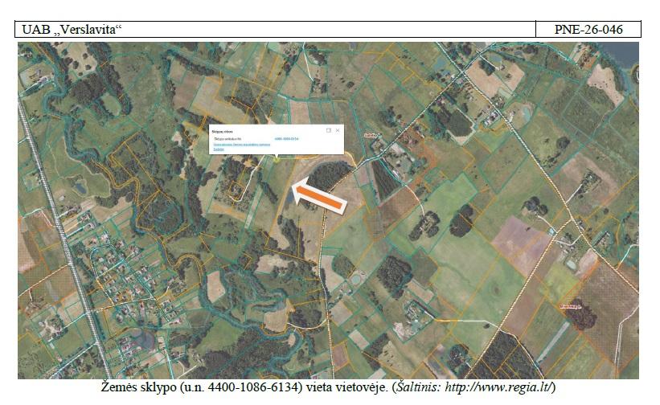Click the PNE-26-046 header code
The width and height of the screenshot is (660, 405).
[x=588, y=30]
